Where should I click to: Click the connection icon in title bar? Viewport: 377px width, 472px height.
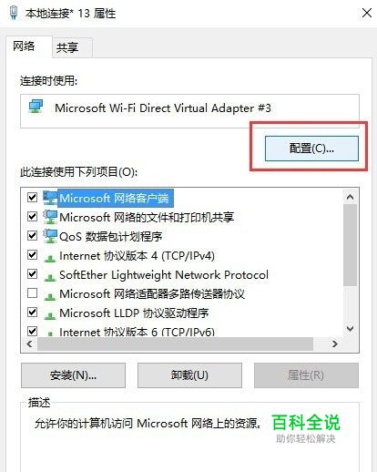[14, 13]
